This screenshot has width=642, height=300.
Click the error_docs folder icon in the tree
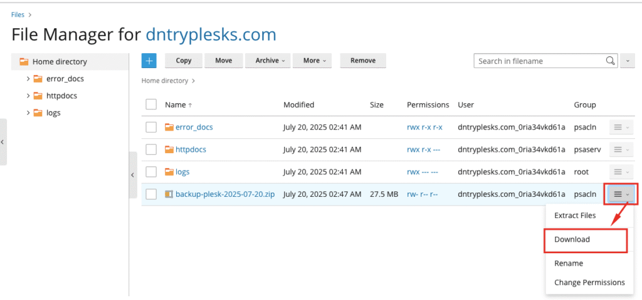coord(38,79)
